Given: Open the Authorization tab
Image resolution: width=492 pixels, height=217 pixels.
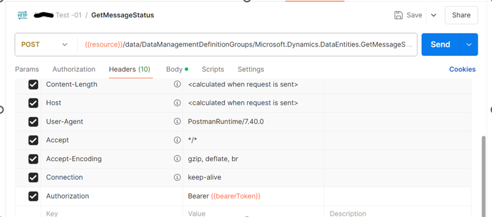Looking at the screenshot, I should 74,69.
